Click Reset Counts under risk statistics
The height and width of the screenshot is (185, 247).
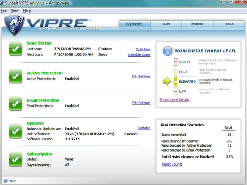[172, 164]
